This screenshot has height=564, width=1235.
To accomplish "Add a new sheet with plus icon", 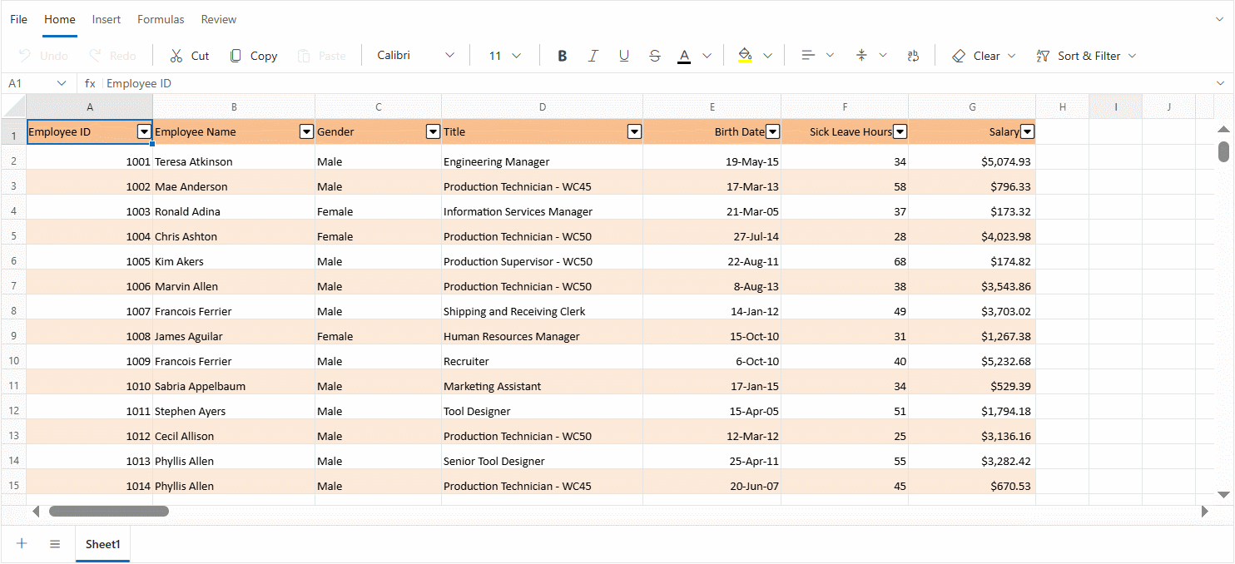I will tap(22, 543).
